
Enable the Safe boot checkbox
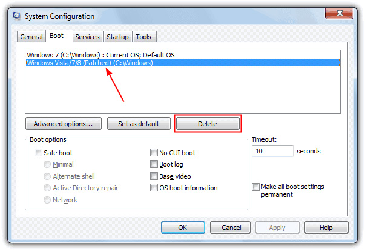click(39, 153)
